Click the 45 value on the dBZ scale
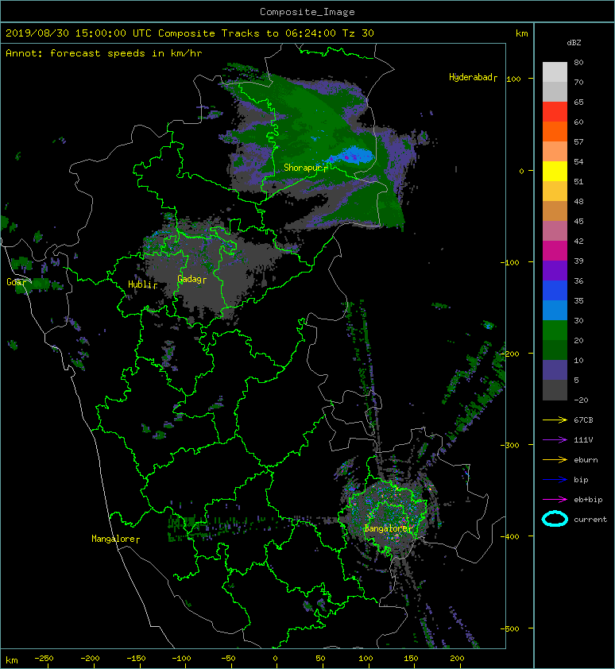The image size is (615, 669). pos(578,221)
